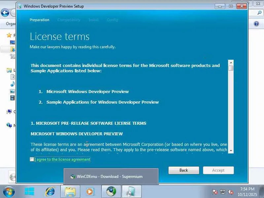Close the Windows Developer Preview Setup window
264x198 pixels.
(x=242, y=6)
